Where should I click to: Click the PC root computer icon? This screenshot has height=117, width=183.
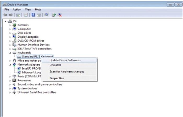pos(10,21)
